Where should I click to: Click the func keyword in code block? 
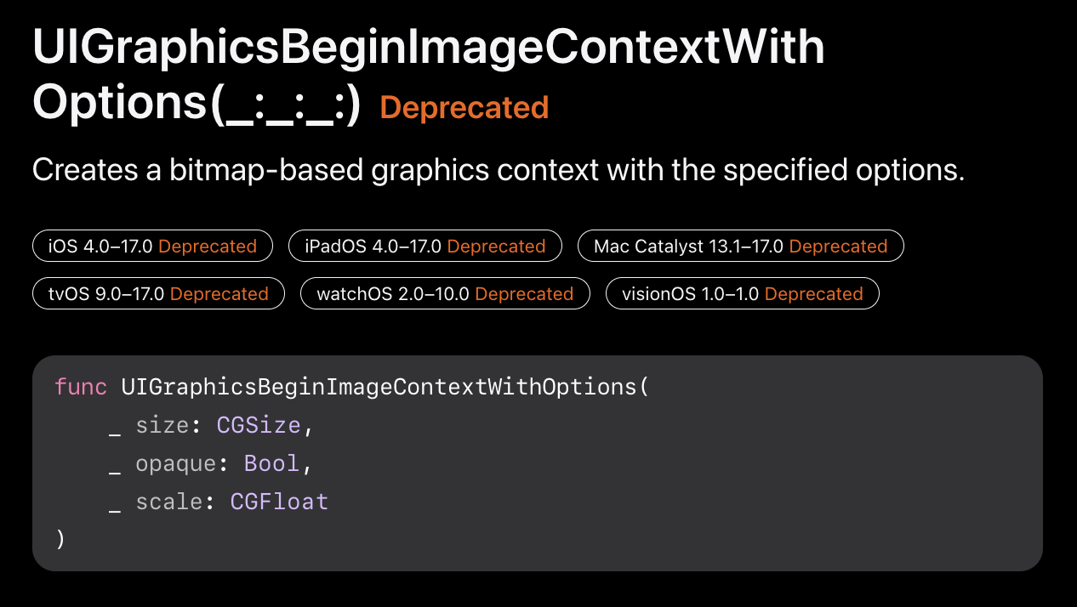pyautogui.click(x=81, y=387)
